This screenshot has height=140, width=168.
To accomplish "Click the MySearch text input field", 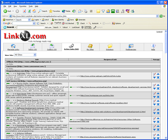I will click(30, 27).
